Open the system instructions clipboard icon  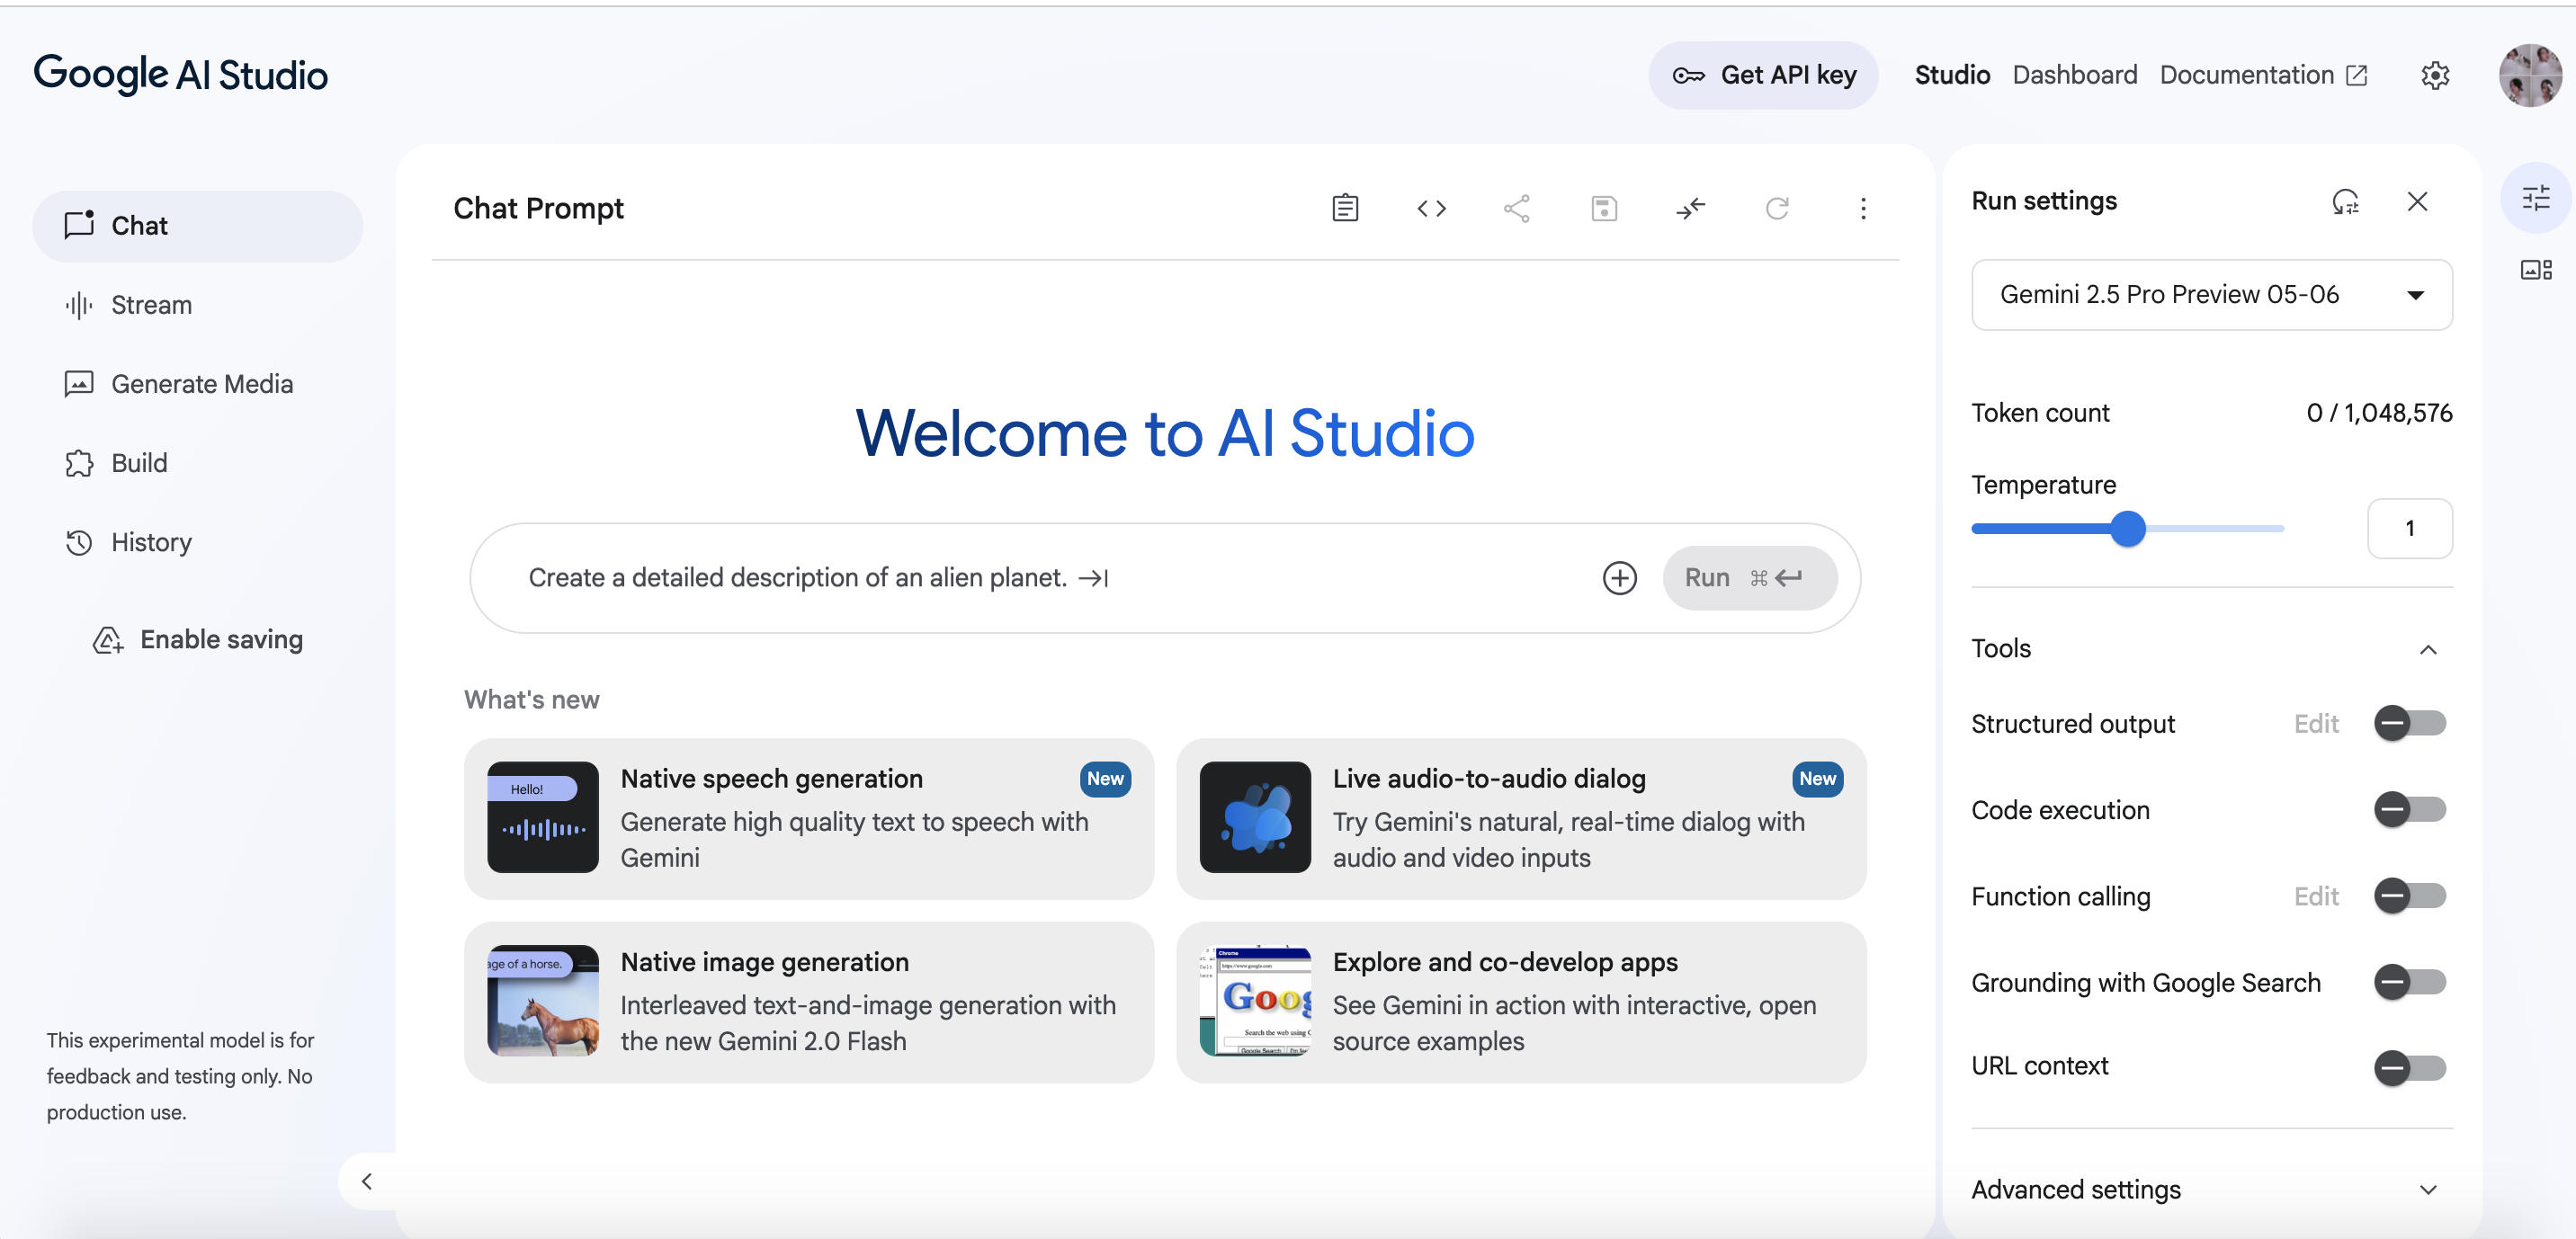pyautogui.click(x=1345, y=208)
